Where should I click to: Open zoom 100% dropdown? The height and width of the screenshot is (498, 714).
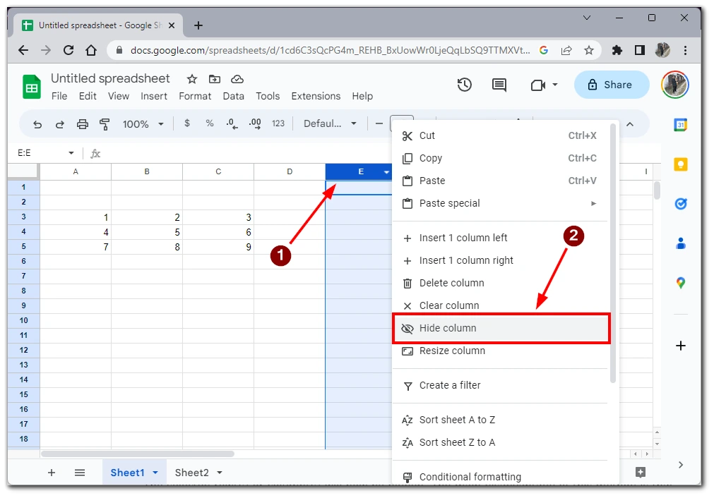click(x=143, y=124)
